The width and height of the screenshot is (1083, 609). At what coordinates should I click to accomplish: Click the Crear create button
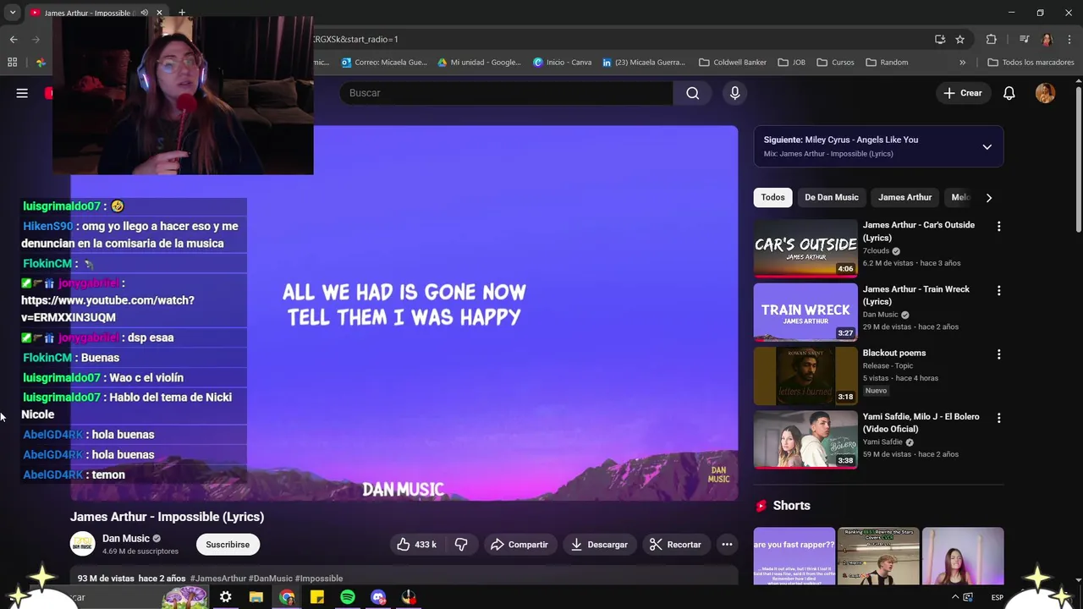point(963,93)
